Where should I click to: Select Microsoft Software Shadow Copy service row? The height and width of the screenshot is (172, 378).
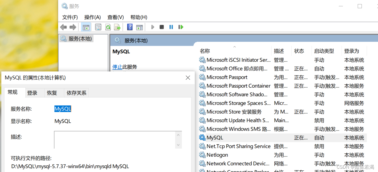pos(282,94)
